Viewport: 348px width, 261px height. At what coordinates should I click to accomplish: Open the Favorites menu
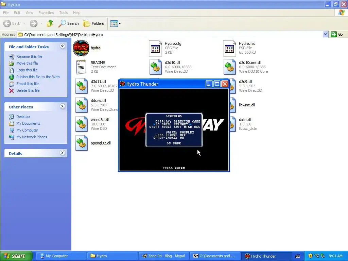tap(46, 13)
